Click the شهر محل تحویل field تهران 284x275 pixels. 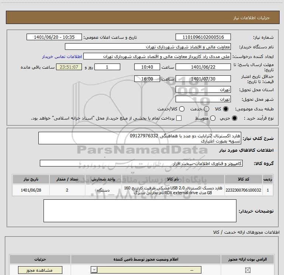(x=203, y=99)
